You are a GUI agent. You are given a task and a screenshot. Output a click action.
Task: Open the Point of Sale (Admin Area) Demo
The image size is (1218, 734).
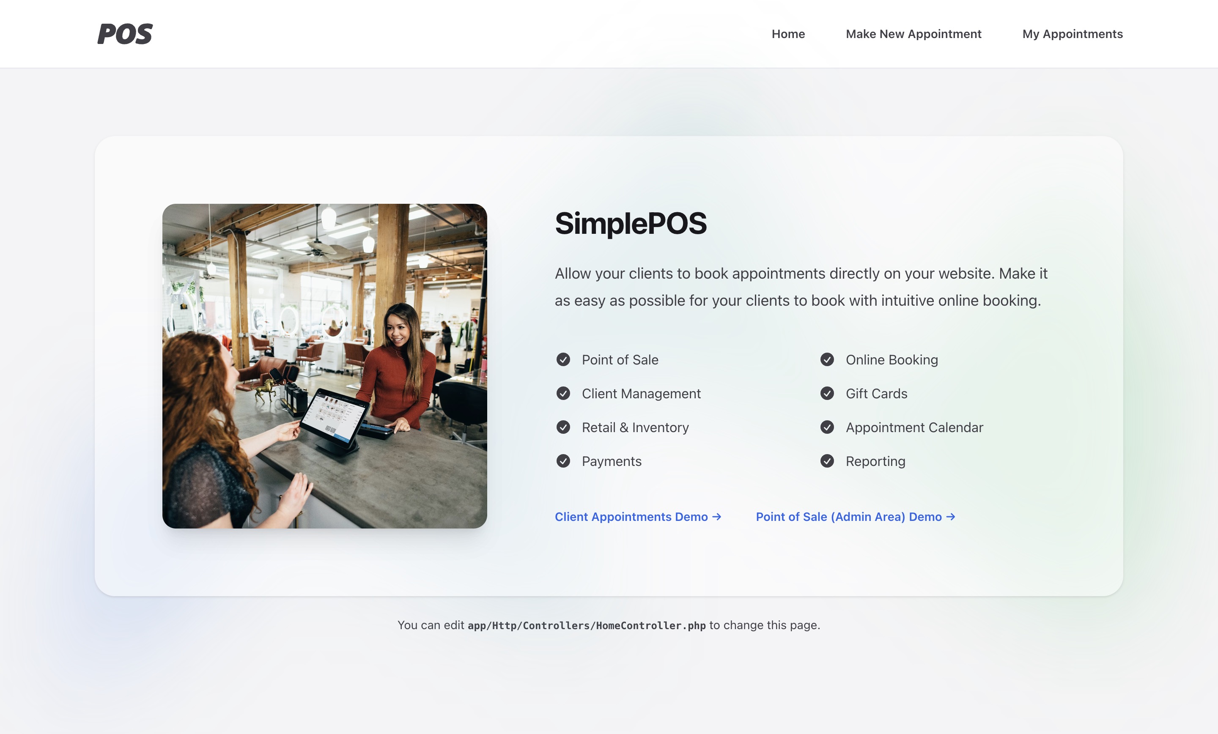tap(848, 517)
